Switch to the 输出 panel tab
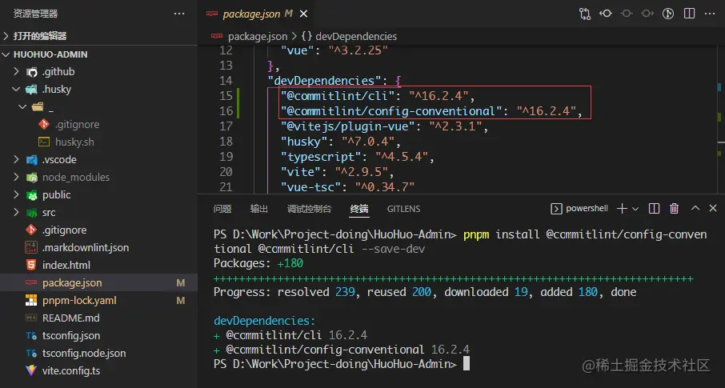The width and height of the screenshot is (725, 388). click(x=259, y=209)
